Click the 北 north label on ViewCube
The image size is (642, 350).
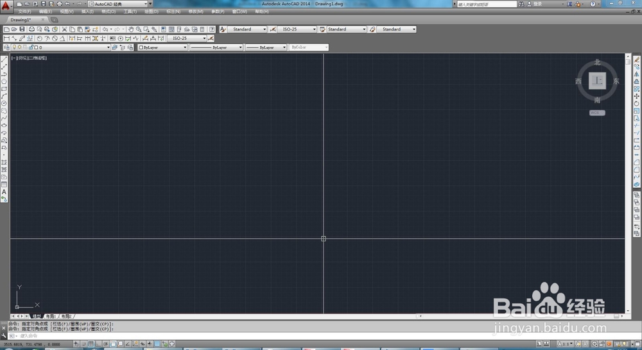597,62
